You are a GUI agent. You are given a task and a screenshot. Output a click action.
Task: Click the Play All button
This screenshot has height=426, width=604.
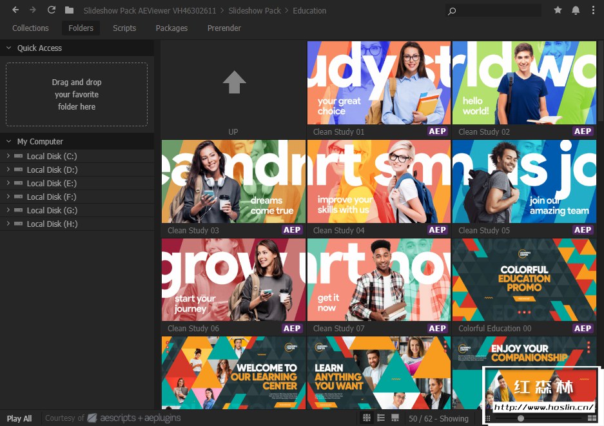(19, 418)
